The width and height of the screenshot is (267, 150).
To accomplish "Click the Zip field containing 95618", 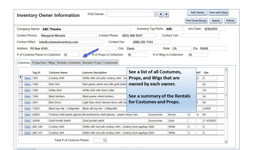I will [213, 48].
